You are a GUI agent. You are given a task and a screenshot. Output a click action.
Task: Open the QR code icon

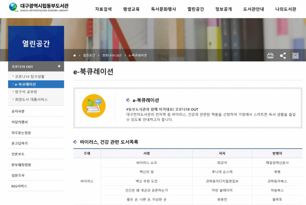click(295, 56)
